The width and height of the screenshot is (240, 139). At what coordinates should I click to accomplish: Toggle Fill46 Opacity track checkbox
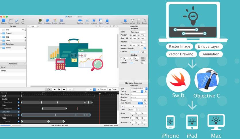[19, 121]
